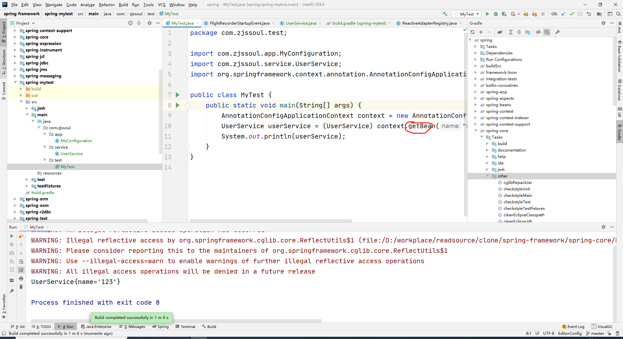Open the Terminal tool window tab
Image resolution: width=623 pixels, height=339 pixels.
[x=185, y=326]
